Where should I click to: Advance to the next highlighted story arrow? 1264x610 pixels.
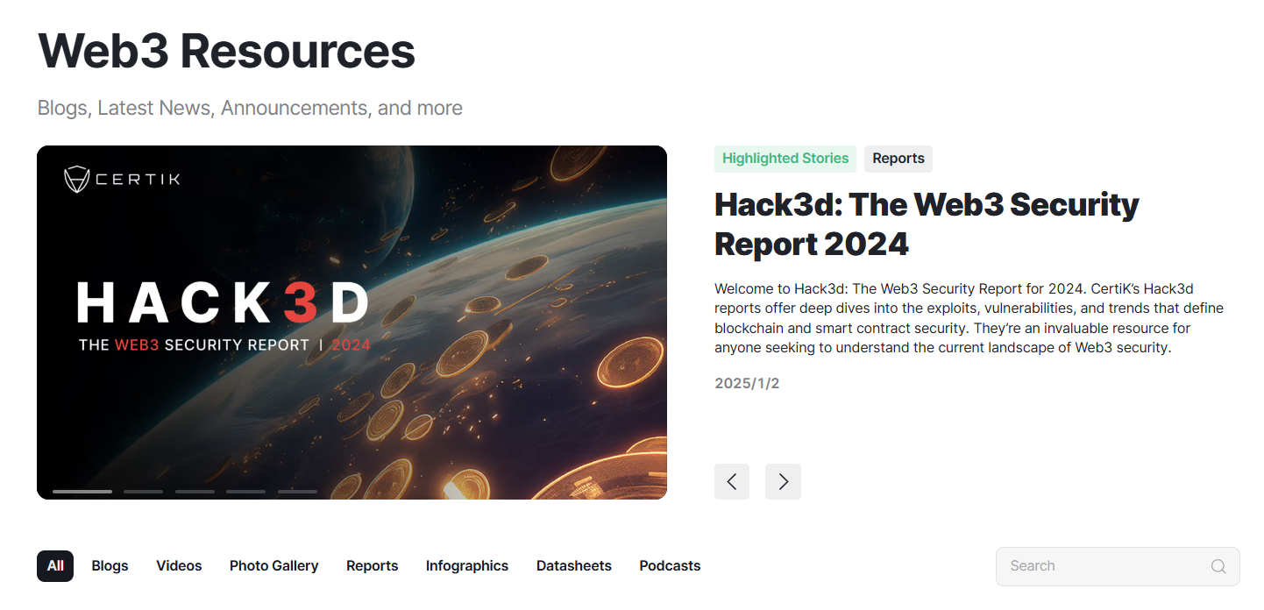[x=783, y=481]
